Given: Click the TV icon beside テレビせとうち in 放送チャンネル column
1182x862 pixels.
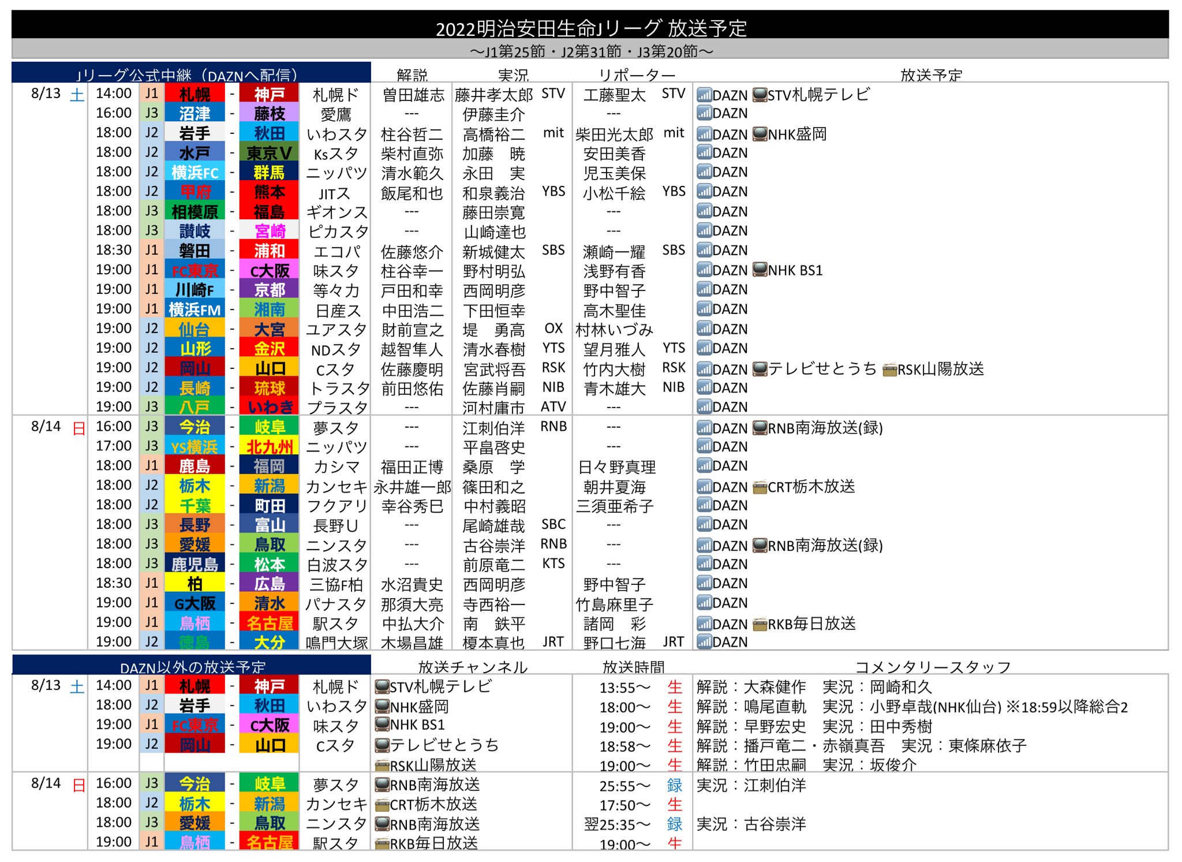Looking at the screenshot, I should 381,745.
